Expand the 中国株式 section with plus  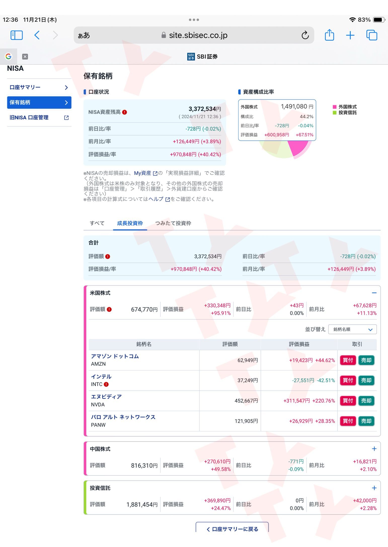point(374,449)
